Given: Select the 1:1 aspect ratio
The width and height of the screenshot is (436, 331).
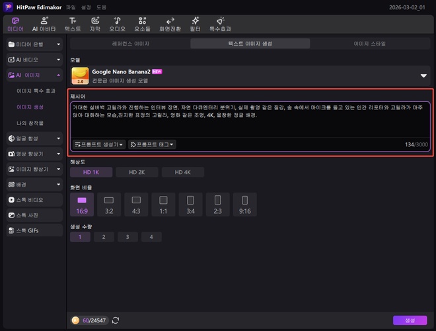Looking at the screenshot, I should 163,205.
